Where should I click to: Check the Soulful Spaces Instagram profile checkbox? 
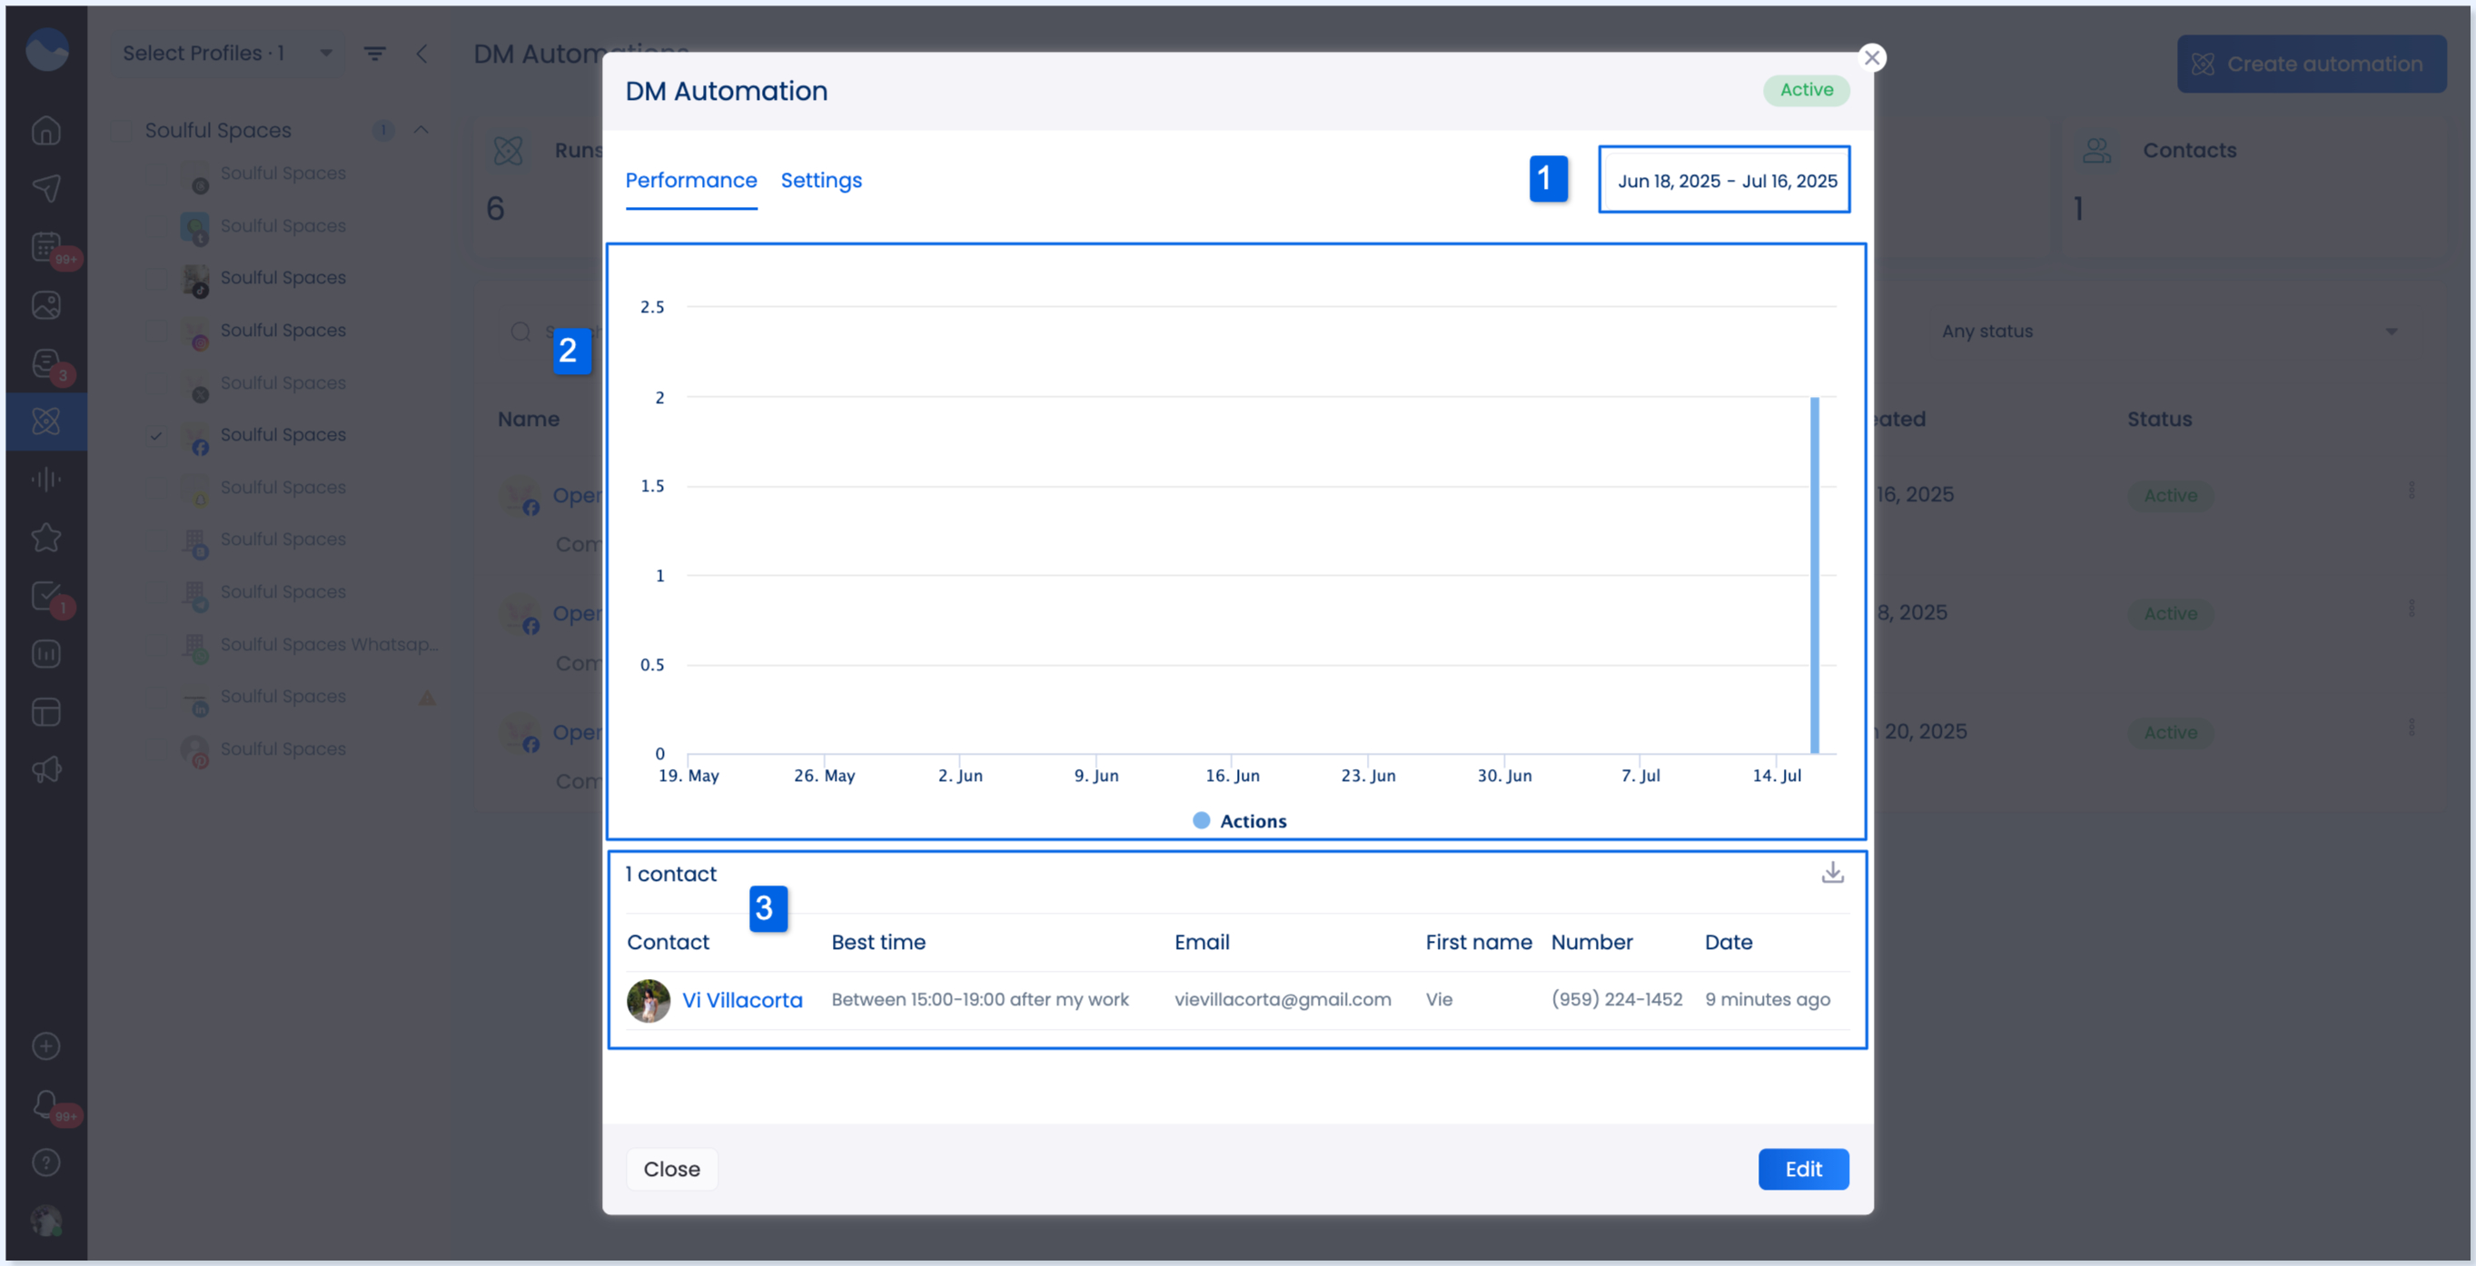[x=155, y=331]
